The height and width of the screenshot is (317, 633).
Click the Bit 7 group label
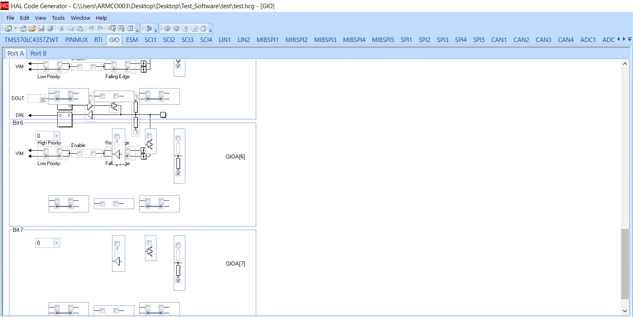[x=18, y=230]
